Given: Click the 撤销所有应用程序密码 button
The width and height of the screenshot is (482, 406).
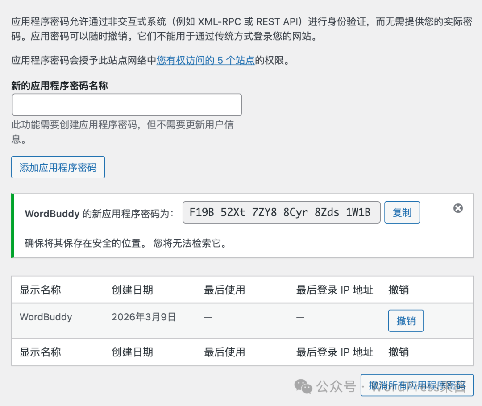Looking at the screenshot, I should pyautogui.click(x=417, y=385).
